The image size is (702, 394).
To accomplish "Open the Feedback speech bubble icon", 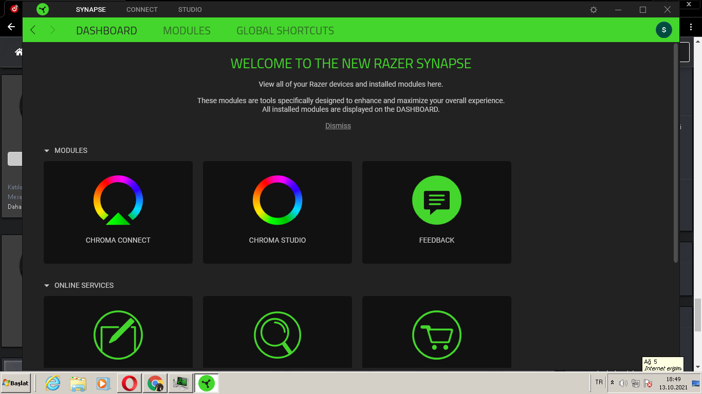I will pyautogui.click(x=437, y=200).
